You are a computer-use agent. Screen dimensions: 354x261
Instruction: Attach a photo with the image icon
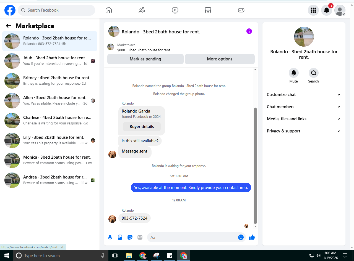pos(120,237)
